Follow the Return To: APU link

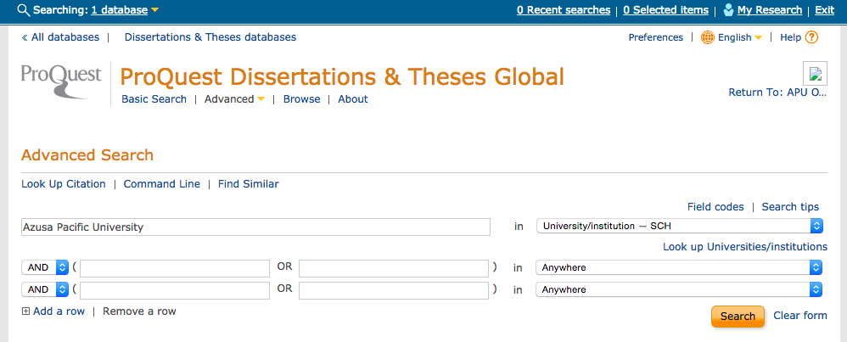tap(778, 93)
